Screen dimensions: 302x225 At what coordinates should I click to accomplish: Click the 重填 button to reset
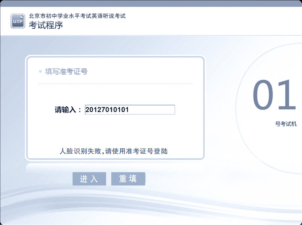(128, 179)
